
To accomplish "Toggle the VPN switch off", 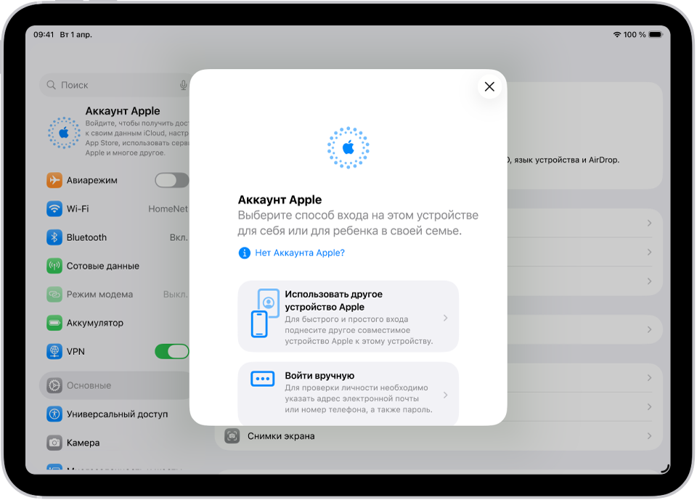I will point(171,351).
